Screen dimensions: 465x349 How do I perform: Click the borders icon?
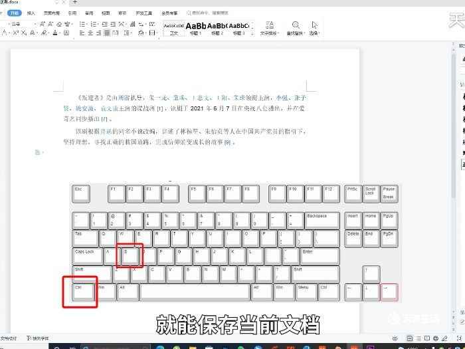coord(152,33)
